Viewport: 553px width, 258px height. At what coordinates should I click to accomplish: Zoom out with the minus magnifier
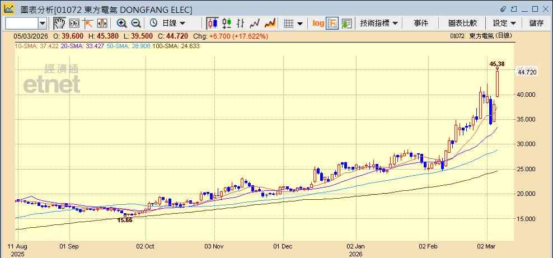(136, 24)
